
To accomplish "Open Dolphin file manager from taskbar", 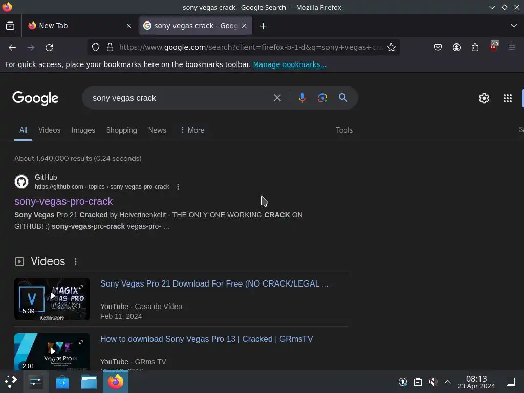I will point(89,382).
